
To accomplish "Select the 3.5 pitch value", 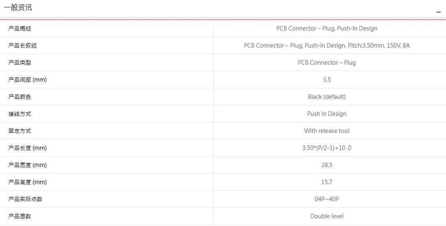I will pos(327,80).
